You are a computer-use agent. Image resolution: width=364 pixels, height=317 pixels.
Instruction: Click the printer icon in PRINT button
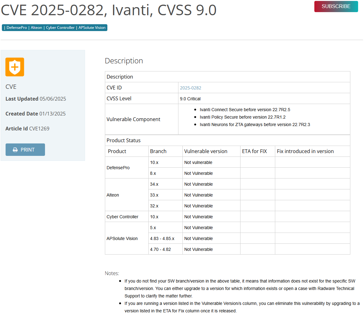click(15, 150)
